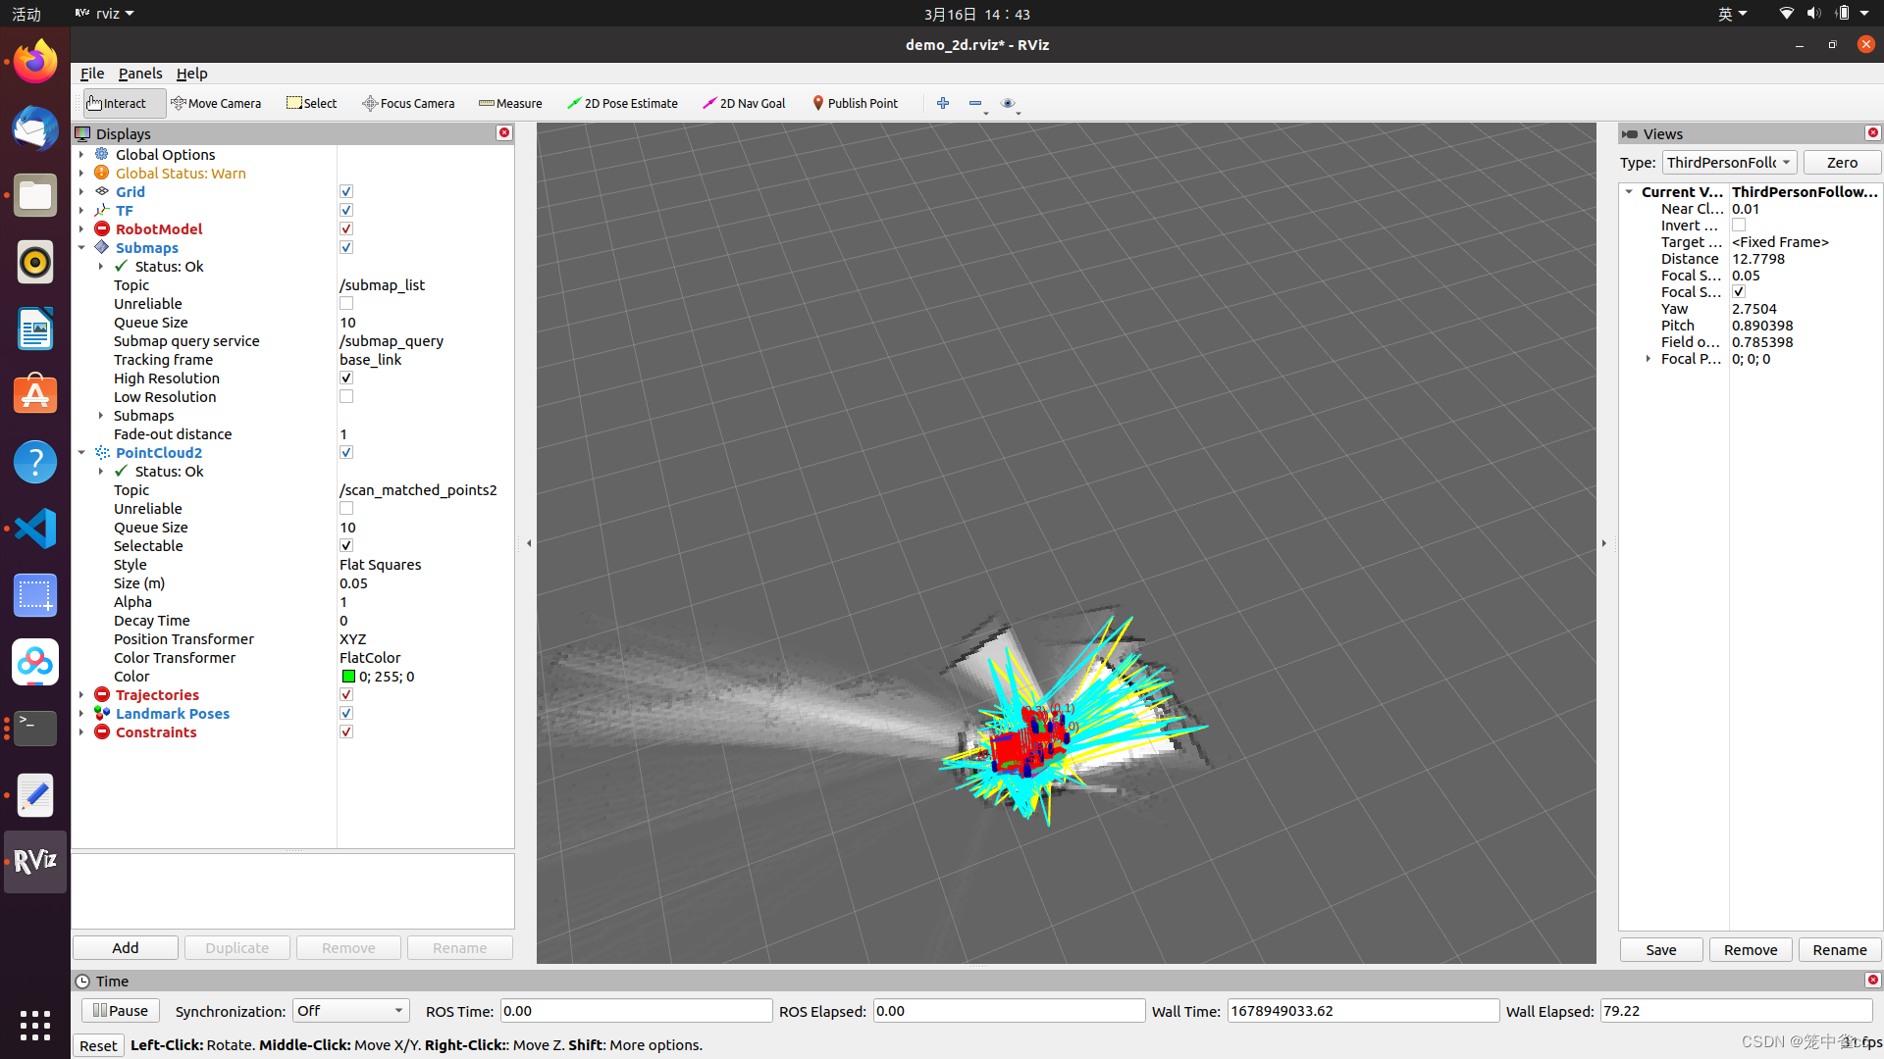
Task: Uncheck the Trajectories display checkbox
Action: [346, 695]
